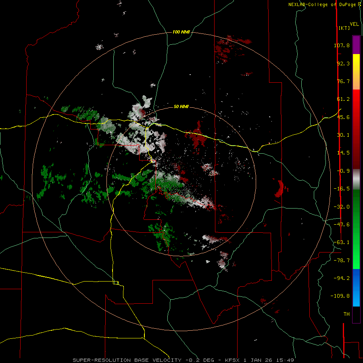Click the [KT] units label
Image resolution: width=363 pixels, height=363 pixels.
344,28
